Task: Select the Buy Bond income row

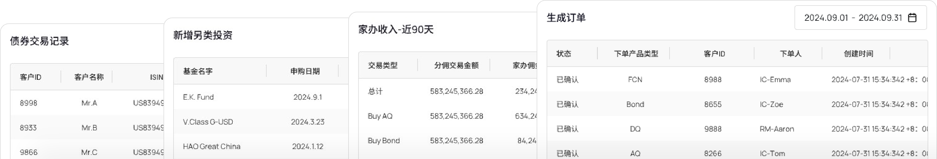Action: pyautogui.click(x=383, y=141)
